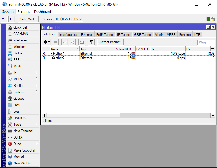The height and width of the screenshot is (168, 217).
Task: Open the Wireless sidebar entry
Action: coord(23,47)
